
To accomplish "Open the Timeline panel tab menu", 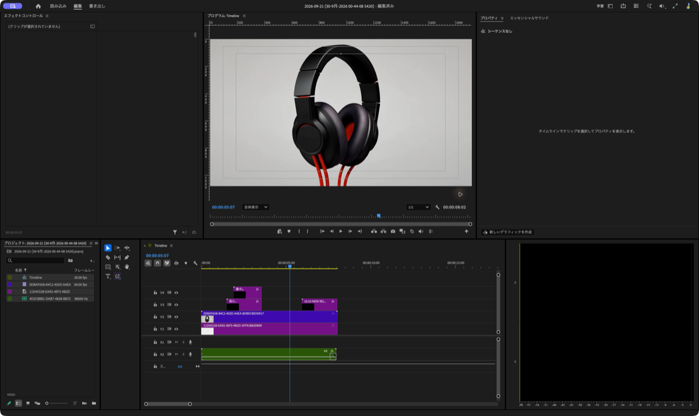I will tap(171, 245).
